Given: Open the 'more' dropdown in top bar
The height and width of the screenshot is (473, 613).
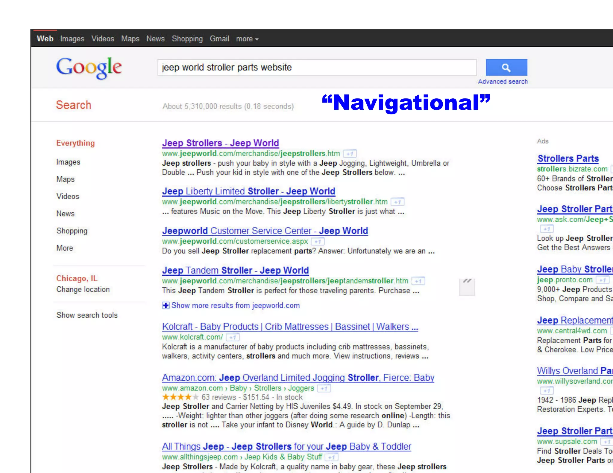Looking at the screenshot, I should 247,39.
